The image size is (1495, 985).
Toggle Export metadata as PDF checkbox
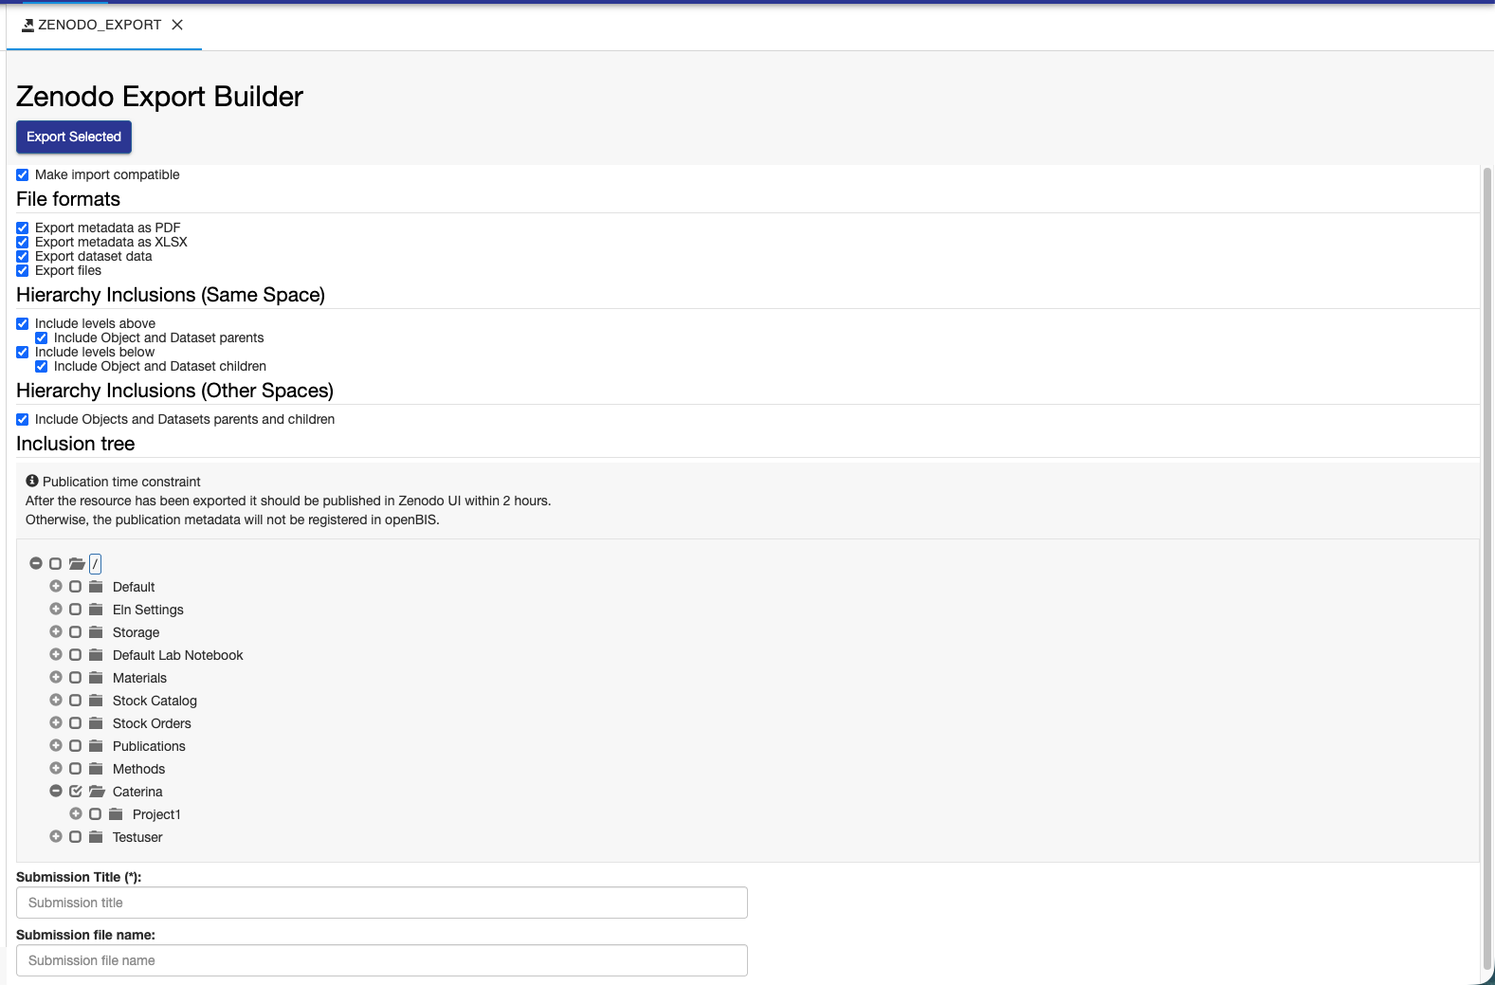[x=23, y=228]
